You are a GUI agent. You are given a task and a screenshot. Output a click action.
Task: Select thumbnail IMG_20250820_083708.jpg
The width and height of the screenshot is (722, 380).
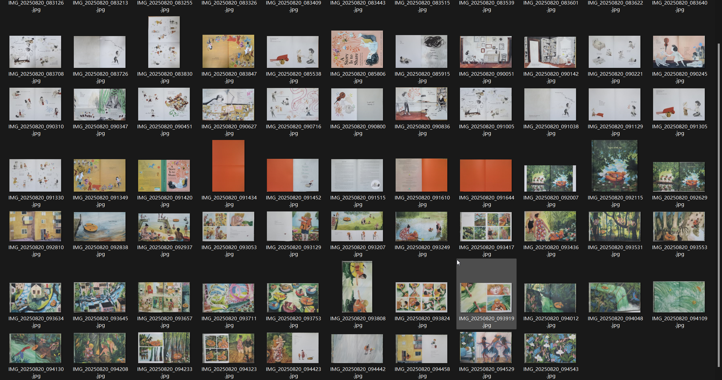click(35, 52)
